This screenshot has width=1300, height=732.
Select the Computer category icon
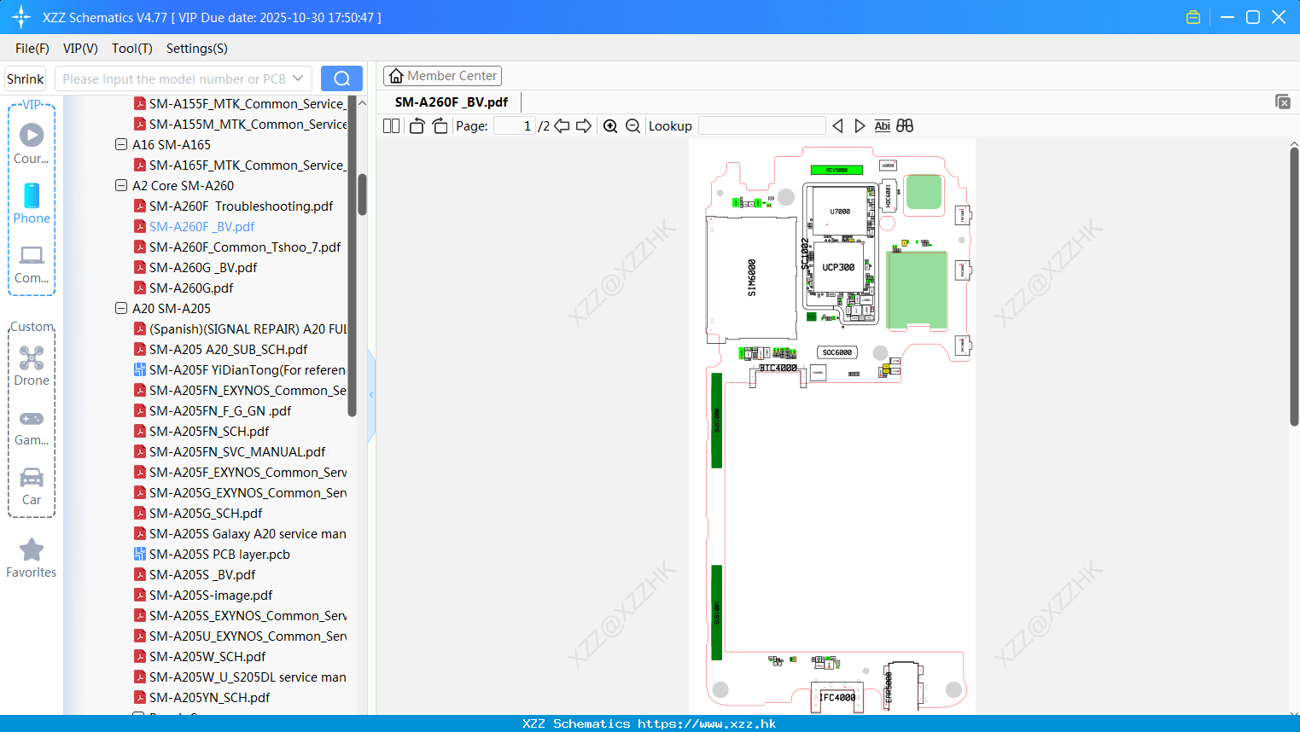pos(32,264)
